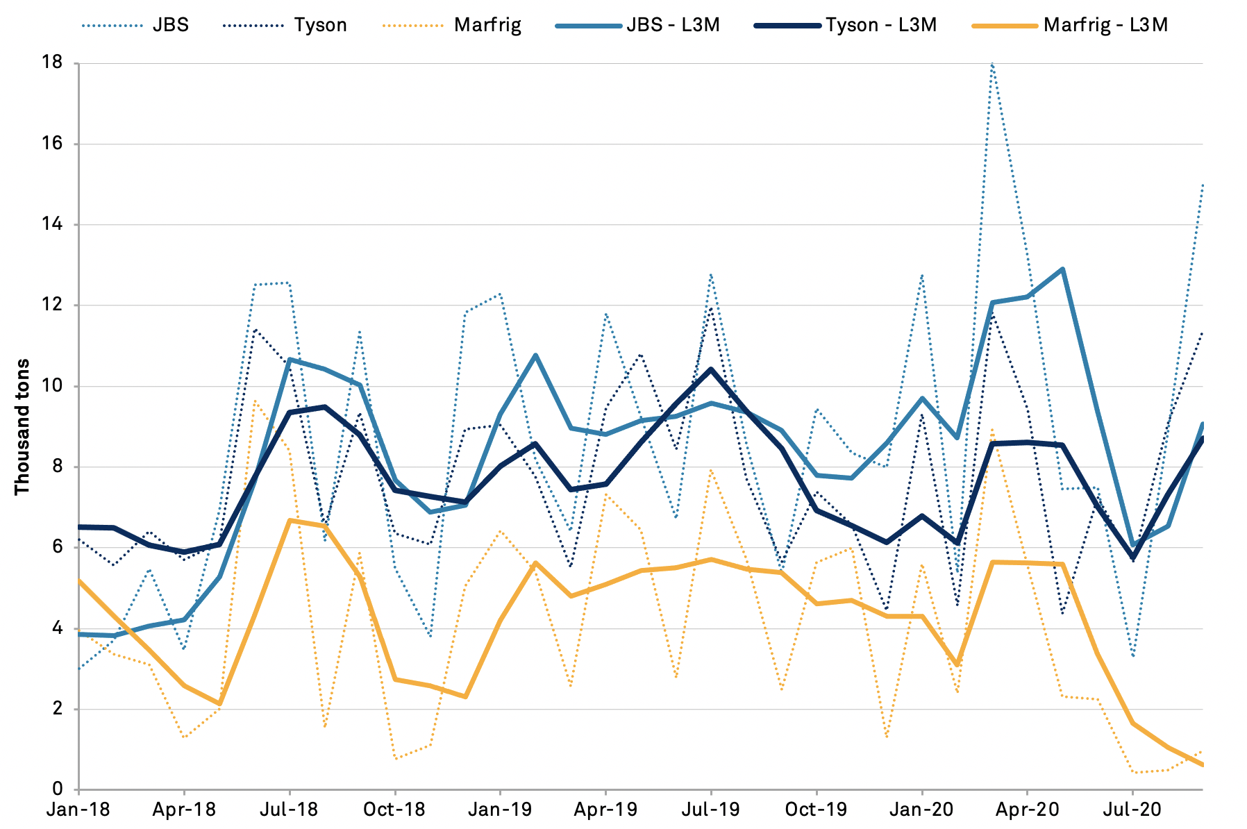Click the Tyson dotted line legend swatch
The width and height of the screenshot is (1247, 829).
click(253, 26)
